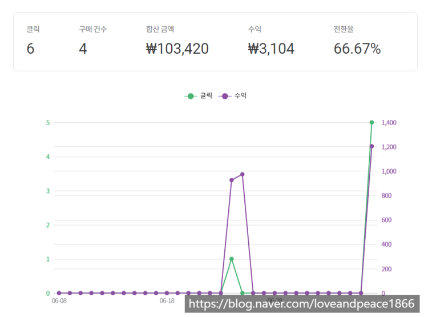Click the green 5 left axis label
Screen dimensions: 424x317
click(48, 123)
